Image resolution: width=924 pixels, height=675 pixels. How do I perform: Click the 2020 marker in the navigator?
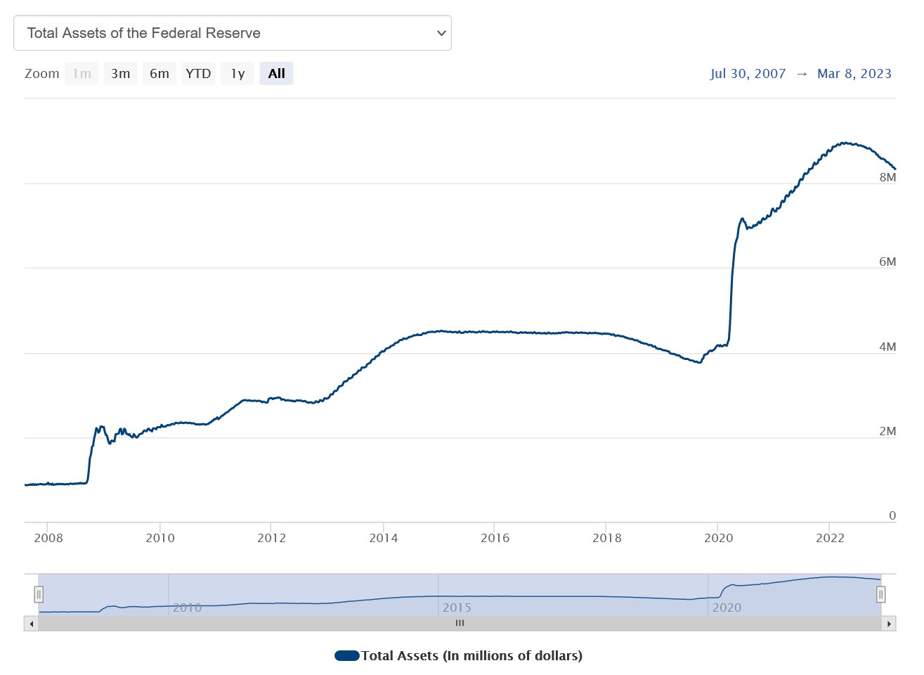[727, 607]
